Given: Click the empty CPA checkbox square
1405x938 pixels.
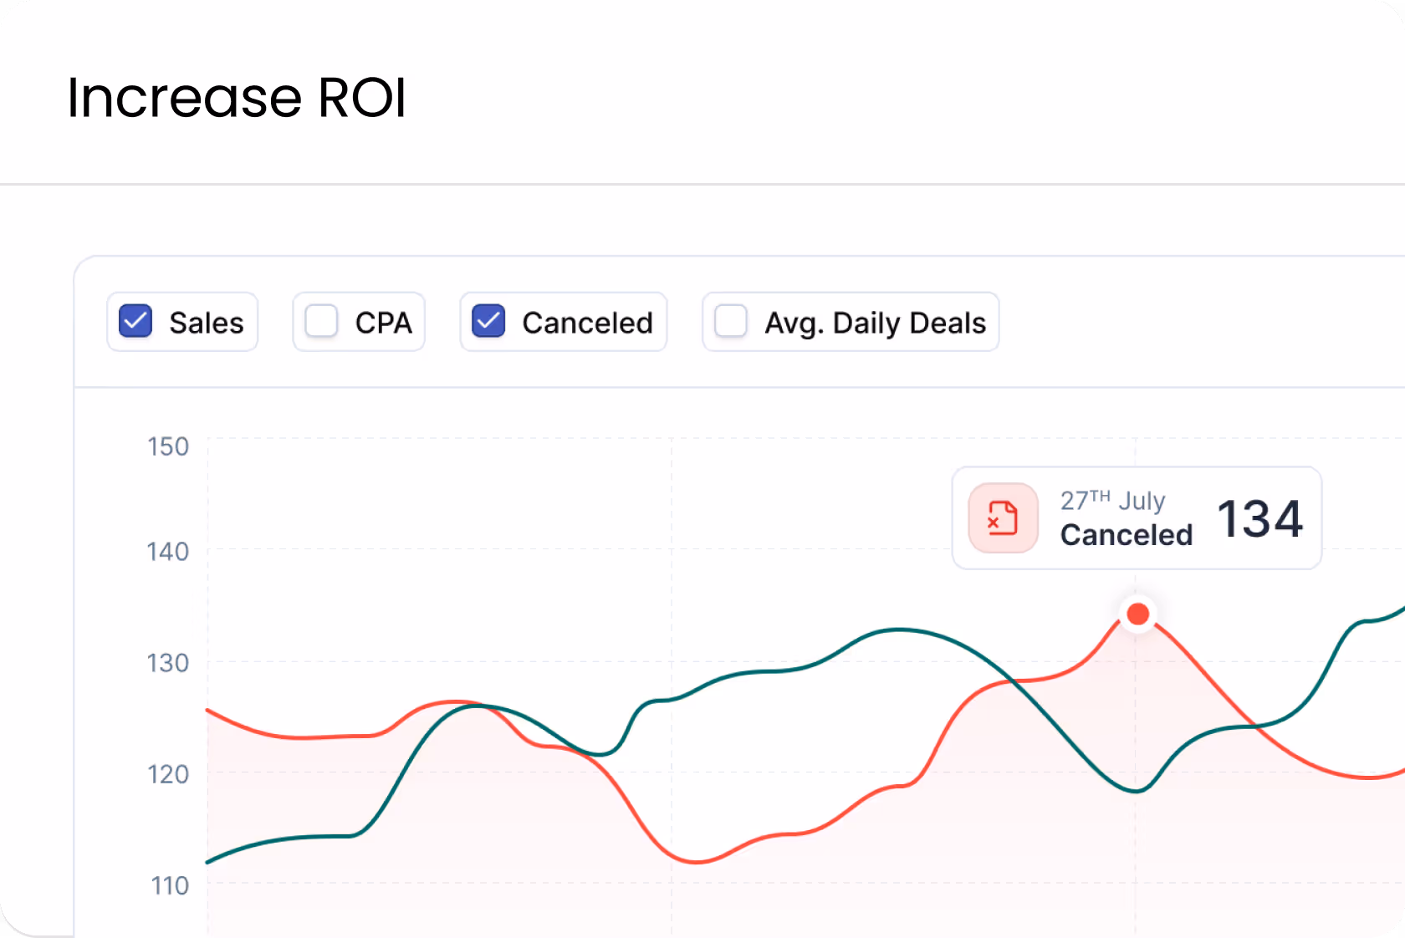Looking at the screenshot, I should (319, 321).
